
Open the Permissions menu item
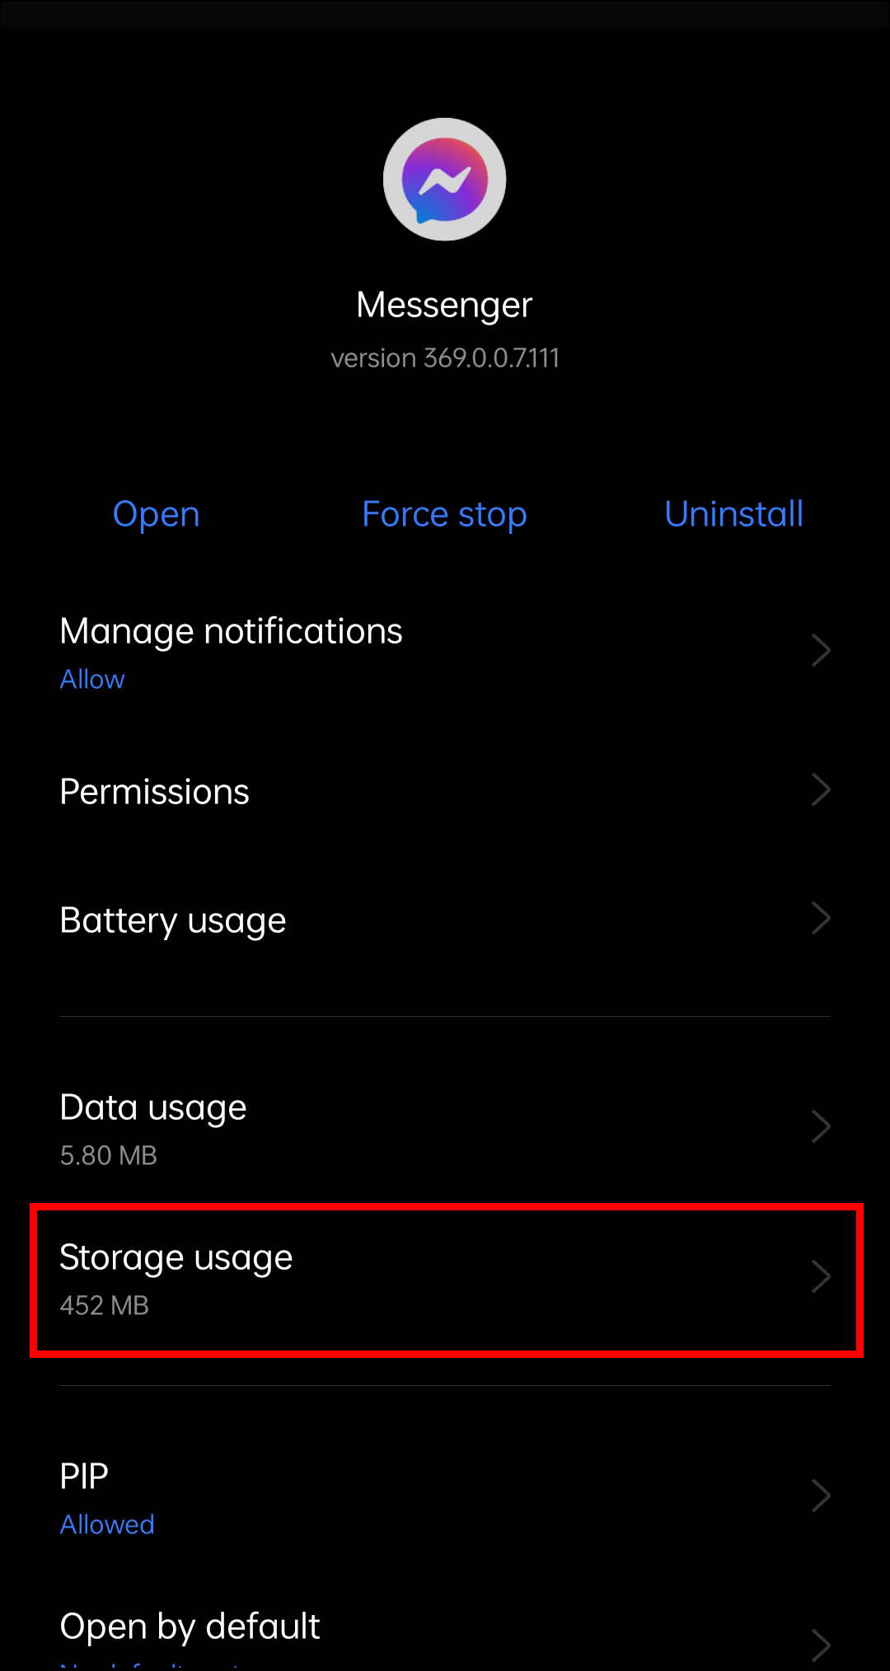155,792
